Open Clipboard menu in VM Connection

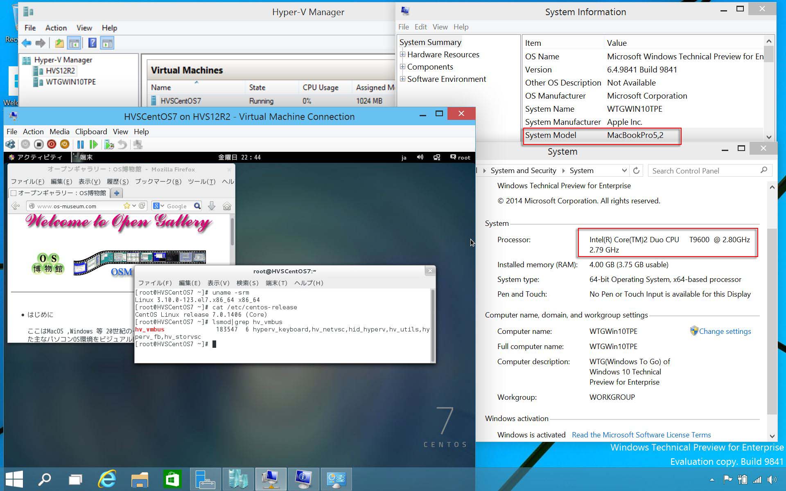click(91, 132)
